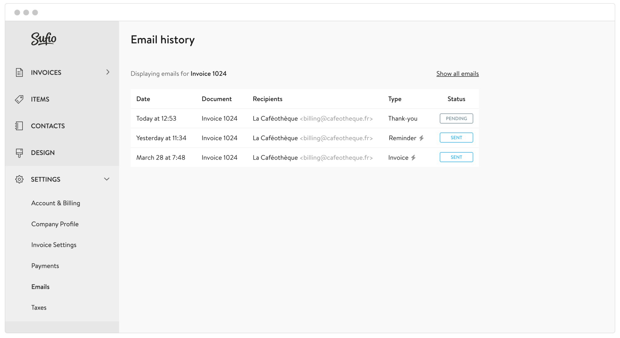Open the Emails settings page
The width and height of the screenshot is (620, 338).
40,287
